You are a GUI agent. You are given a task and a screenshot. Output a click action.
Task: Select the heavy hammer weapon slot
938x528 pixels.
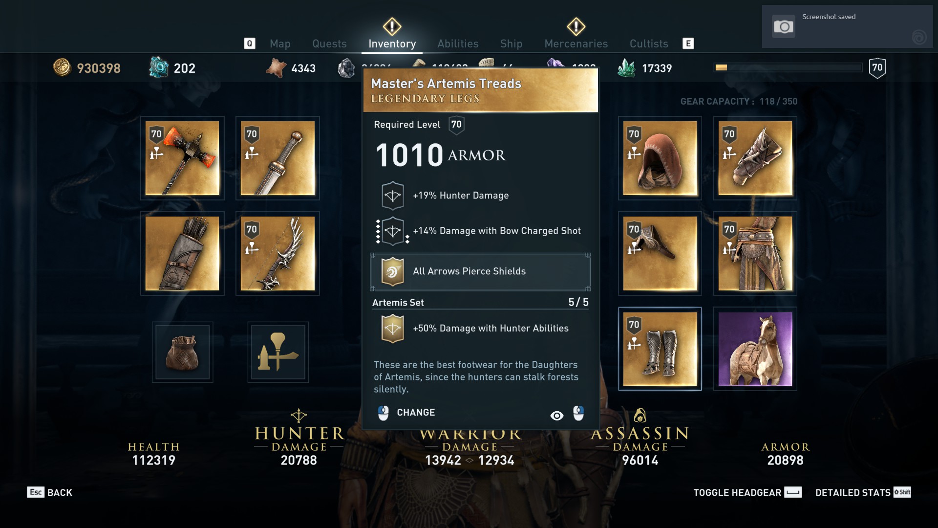tap(182, 158)
